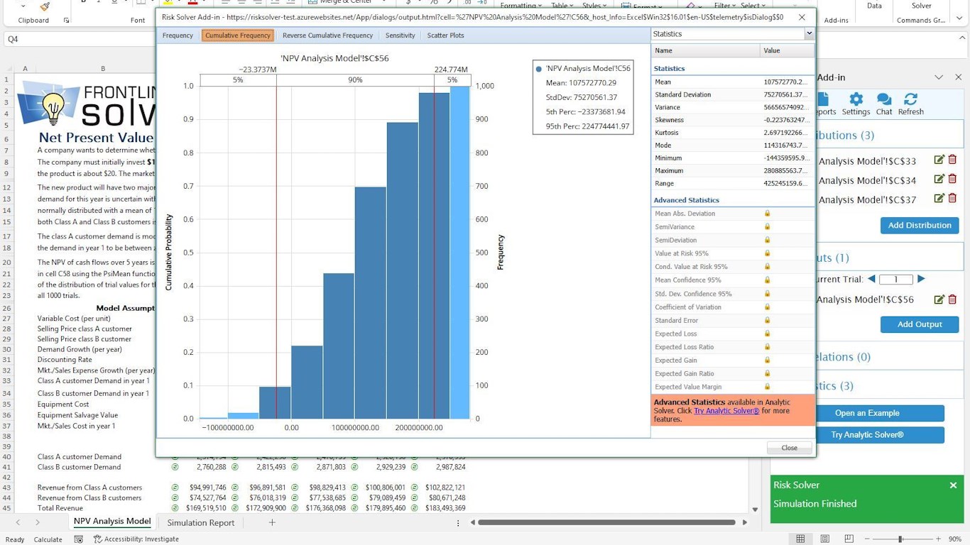The image size is (970, 545).
Task: Switch to the Sensitivity tab
Action: 400,35
